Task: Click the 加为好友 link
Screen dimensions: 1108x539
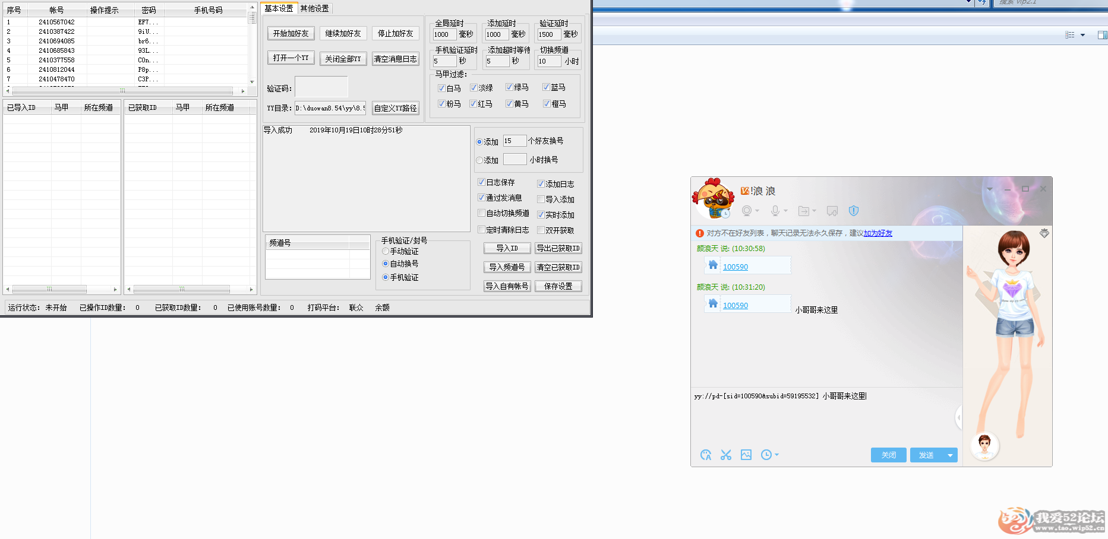Action: point(878,233)
